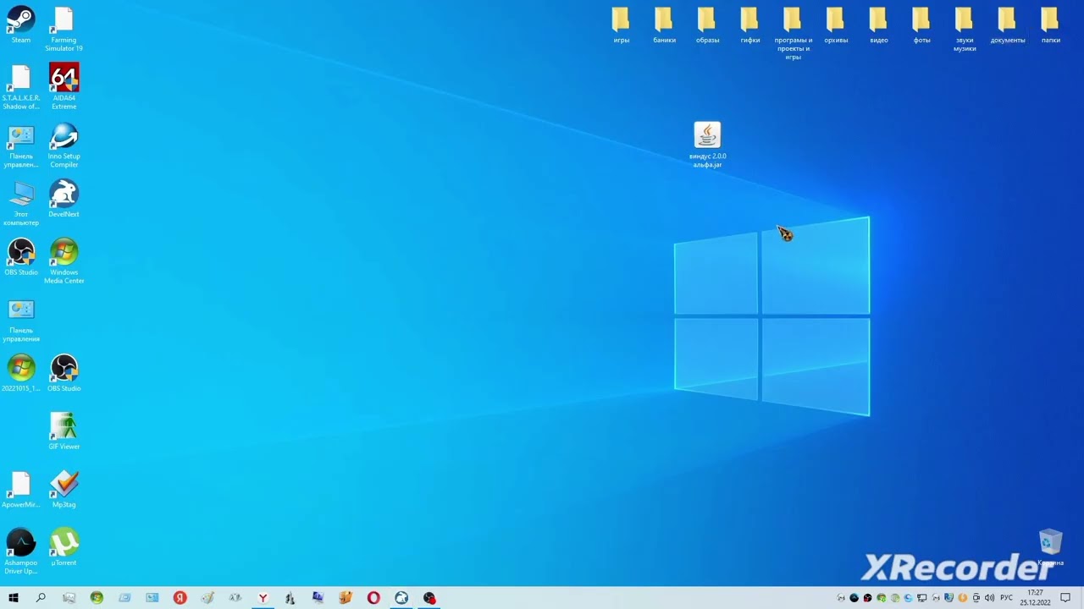Select the баники folder
This screenshot has height=609, width=1084.
664,25
